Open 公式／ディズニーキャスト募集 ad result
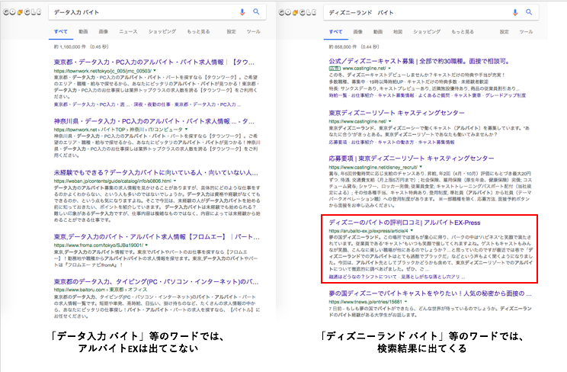 pyautogui.click(x=419, y=61)
